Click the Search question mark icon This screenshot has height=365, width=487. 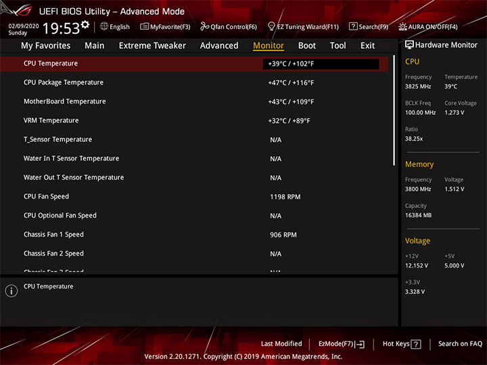click(x=353, y=26)
